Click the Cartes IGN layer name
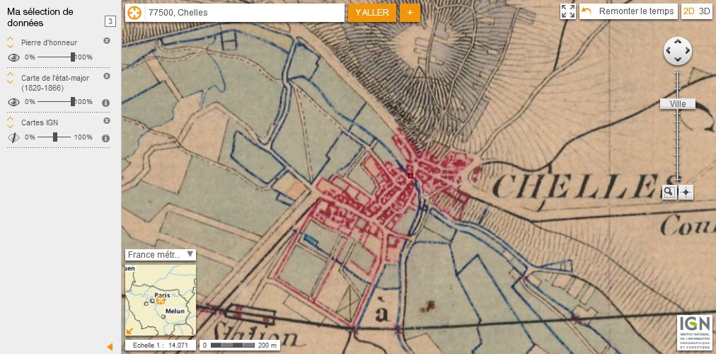The image size is (716, 354). tap(40, 122)
